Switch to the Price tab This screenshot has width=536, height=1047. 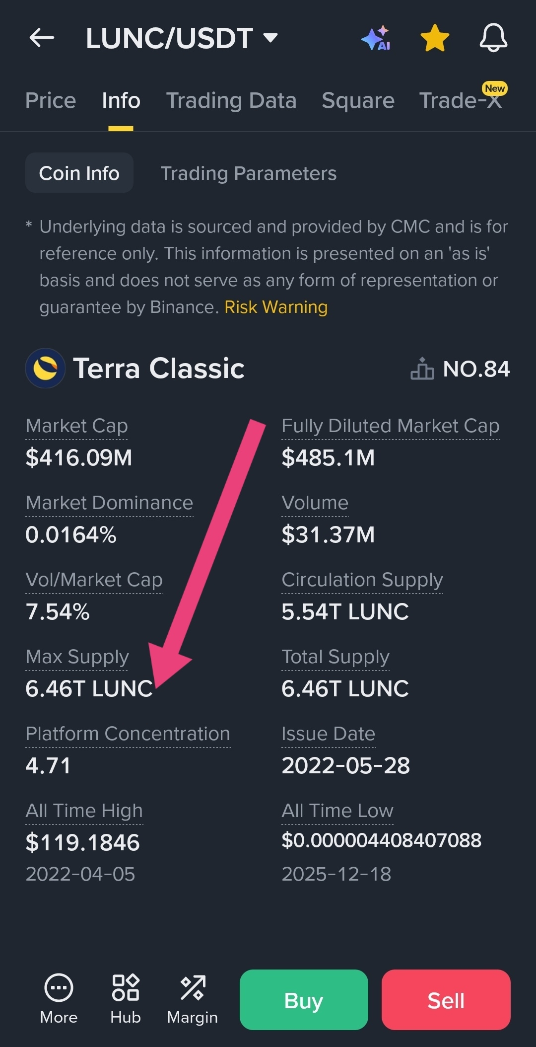(51, 100)
